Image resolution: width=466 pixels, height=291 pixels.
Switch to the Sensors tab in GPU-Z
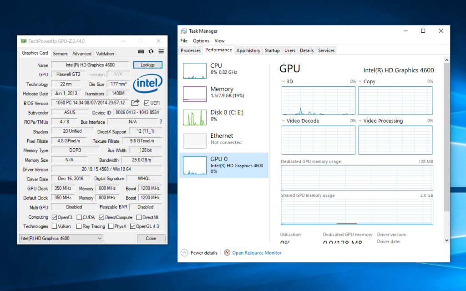pos(60,53)
